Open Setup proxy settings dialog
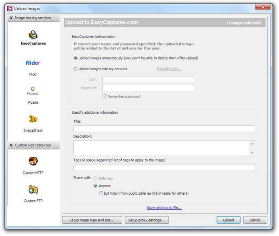 pyautogui.click(x=147, y=220)
